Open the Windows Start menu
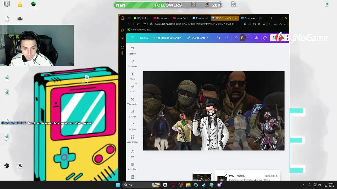Screen dimensions: 337x189 coord(118,185)
